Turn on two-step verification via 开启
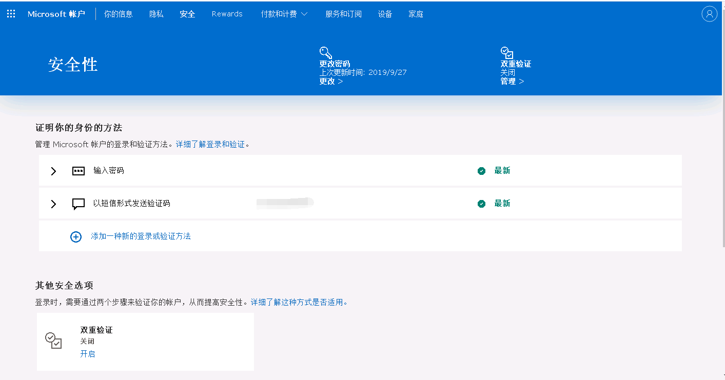 [88, 354]
